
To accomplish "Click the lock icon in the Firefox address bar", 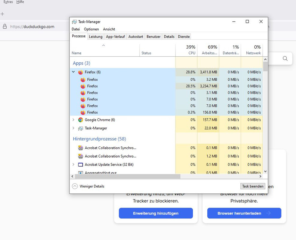I will coord(5,26).
